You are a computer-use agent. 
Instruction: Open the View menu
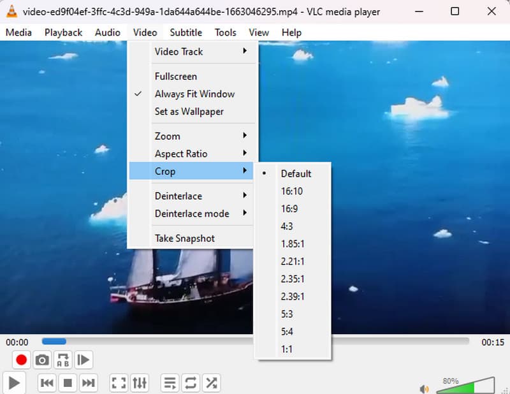[259, 33]
